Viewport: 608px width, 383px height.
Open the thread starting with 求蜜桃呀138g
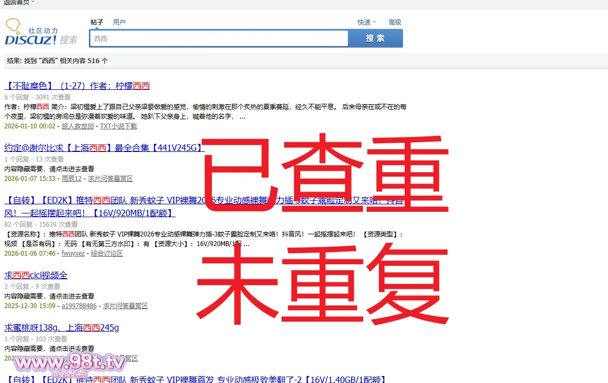tap(62, 328)
